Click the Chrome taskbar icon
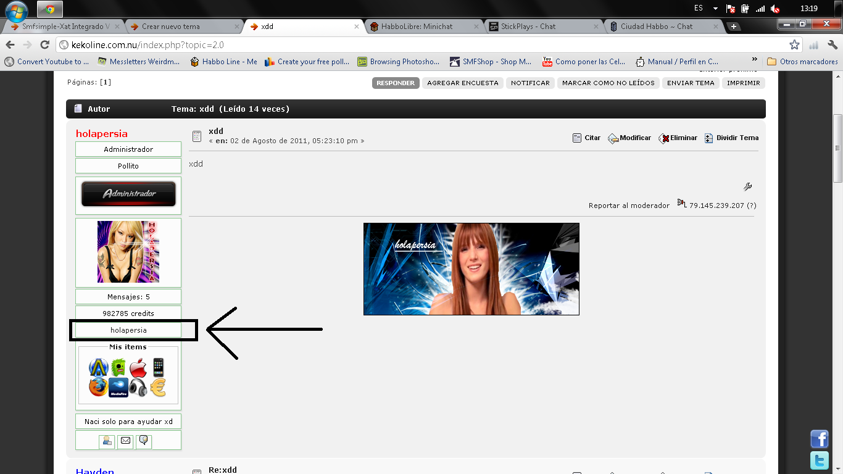843x474 pixels. click(x=50, y=9)
